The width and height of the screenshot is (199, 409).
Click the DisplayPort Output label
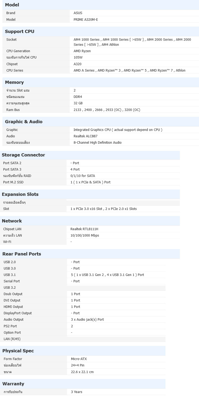tap(18, 313)
